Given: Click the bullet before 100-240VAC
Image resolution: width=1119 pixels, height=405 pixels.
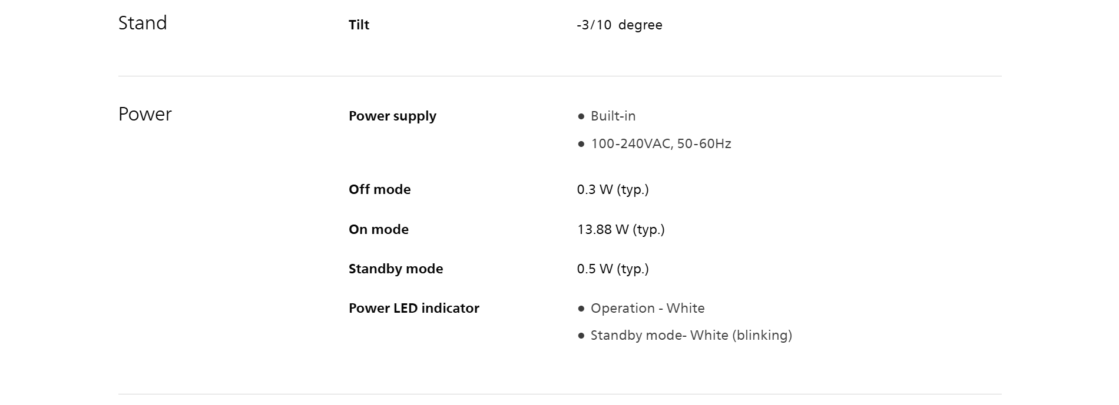Looking at the screenshot, I should click(x=581, y=144).
